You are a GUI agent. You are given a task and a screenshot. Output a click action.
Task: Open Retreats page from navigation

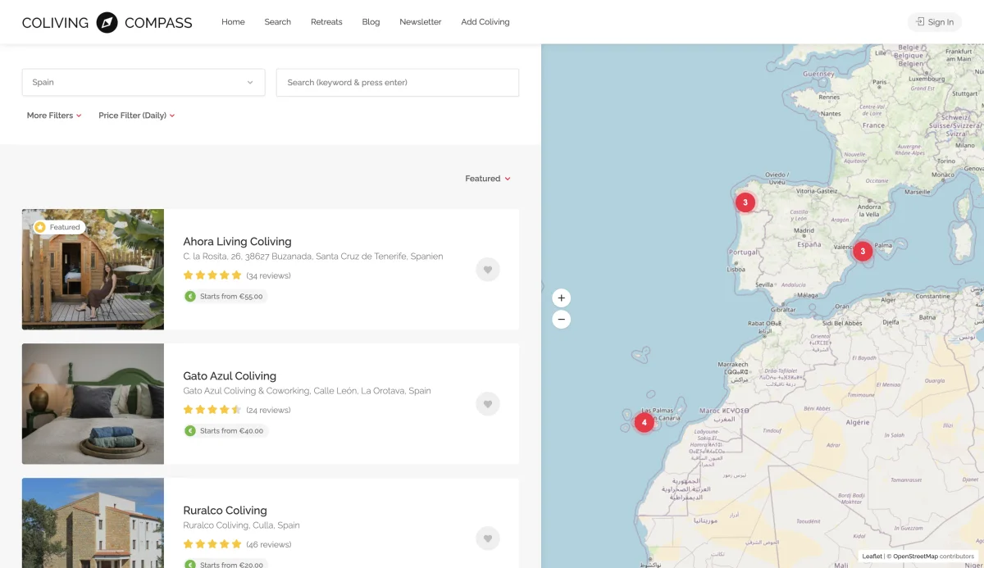[326, 22]
